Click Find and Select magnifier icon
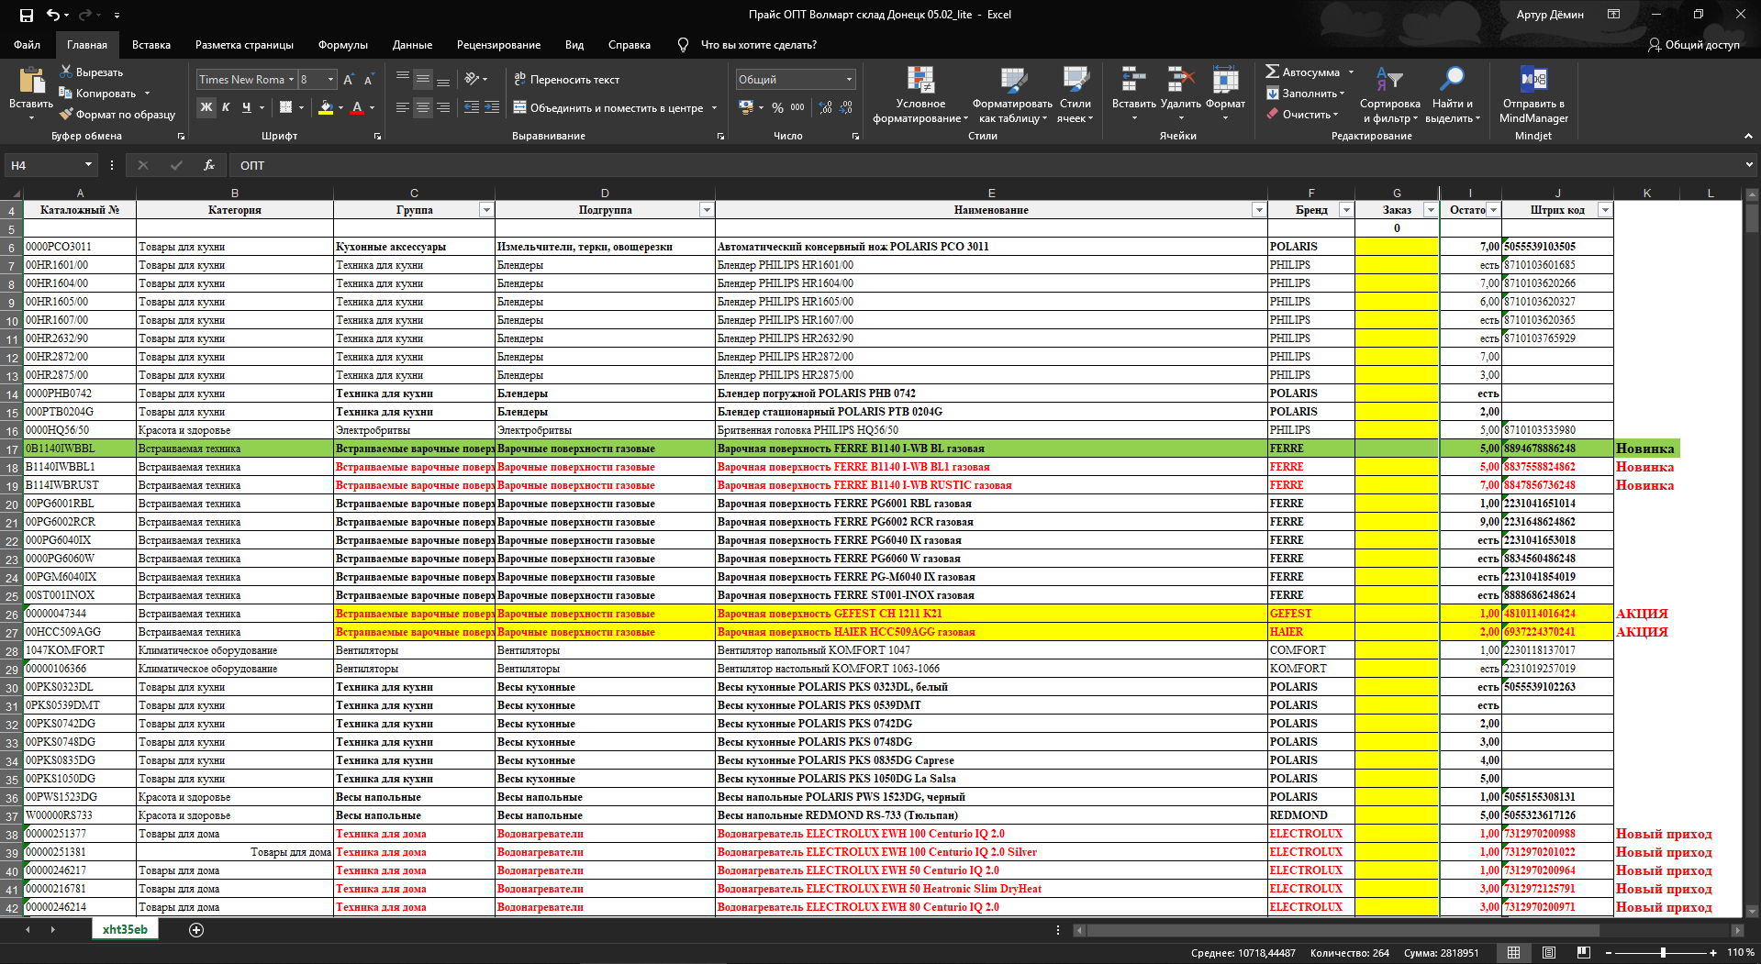The height and width of the screenshot is (964, 1761). [x=1452, y=80]
